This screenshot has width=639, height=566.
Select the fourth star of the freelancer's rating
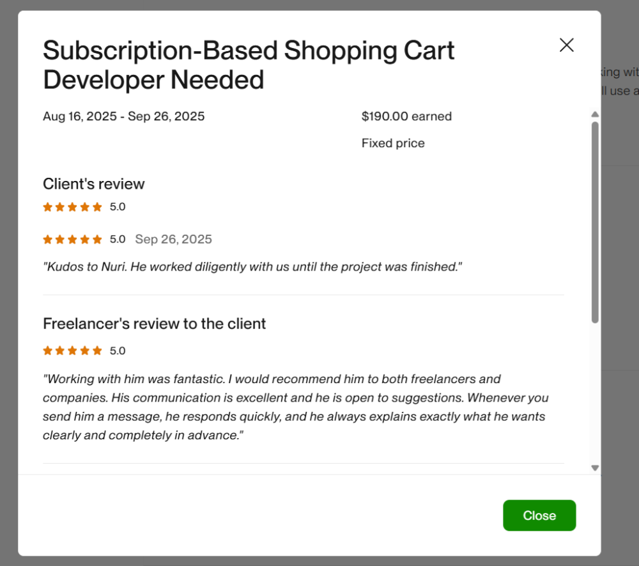click(84, 350)
